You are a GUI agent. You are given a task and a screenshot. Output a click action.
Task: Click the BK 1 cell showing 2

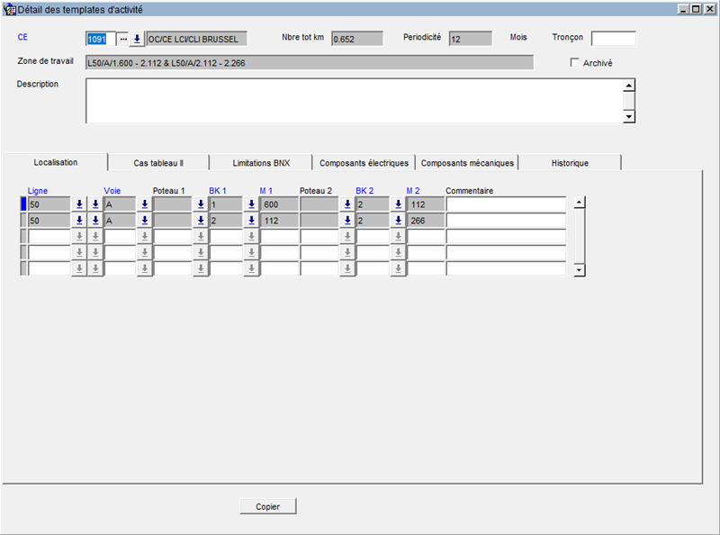[x=226, y=221]
